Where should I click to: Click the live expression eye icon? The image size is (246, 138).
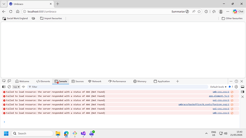[x=24, y=87]
